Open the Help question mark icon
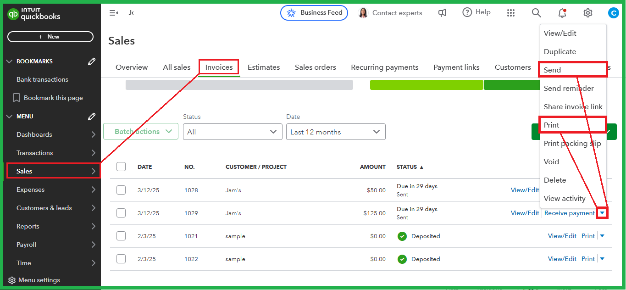The width and height of the screenshot is (626, 290). click(467, 12)
